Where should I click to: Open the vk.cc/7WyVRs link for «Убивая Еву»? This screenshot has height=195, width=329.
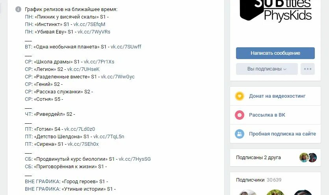point(94,32)
